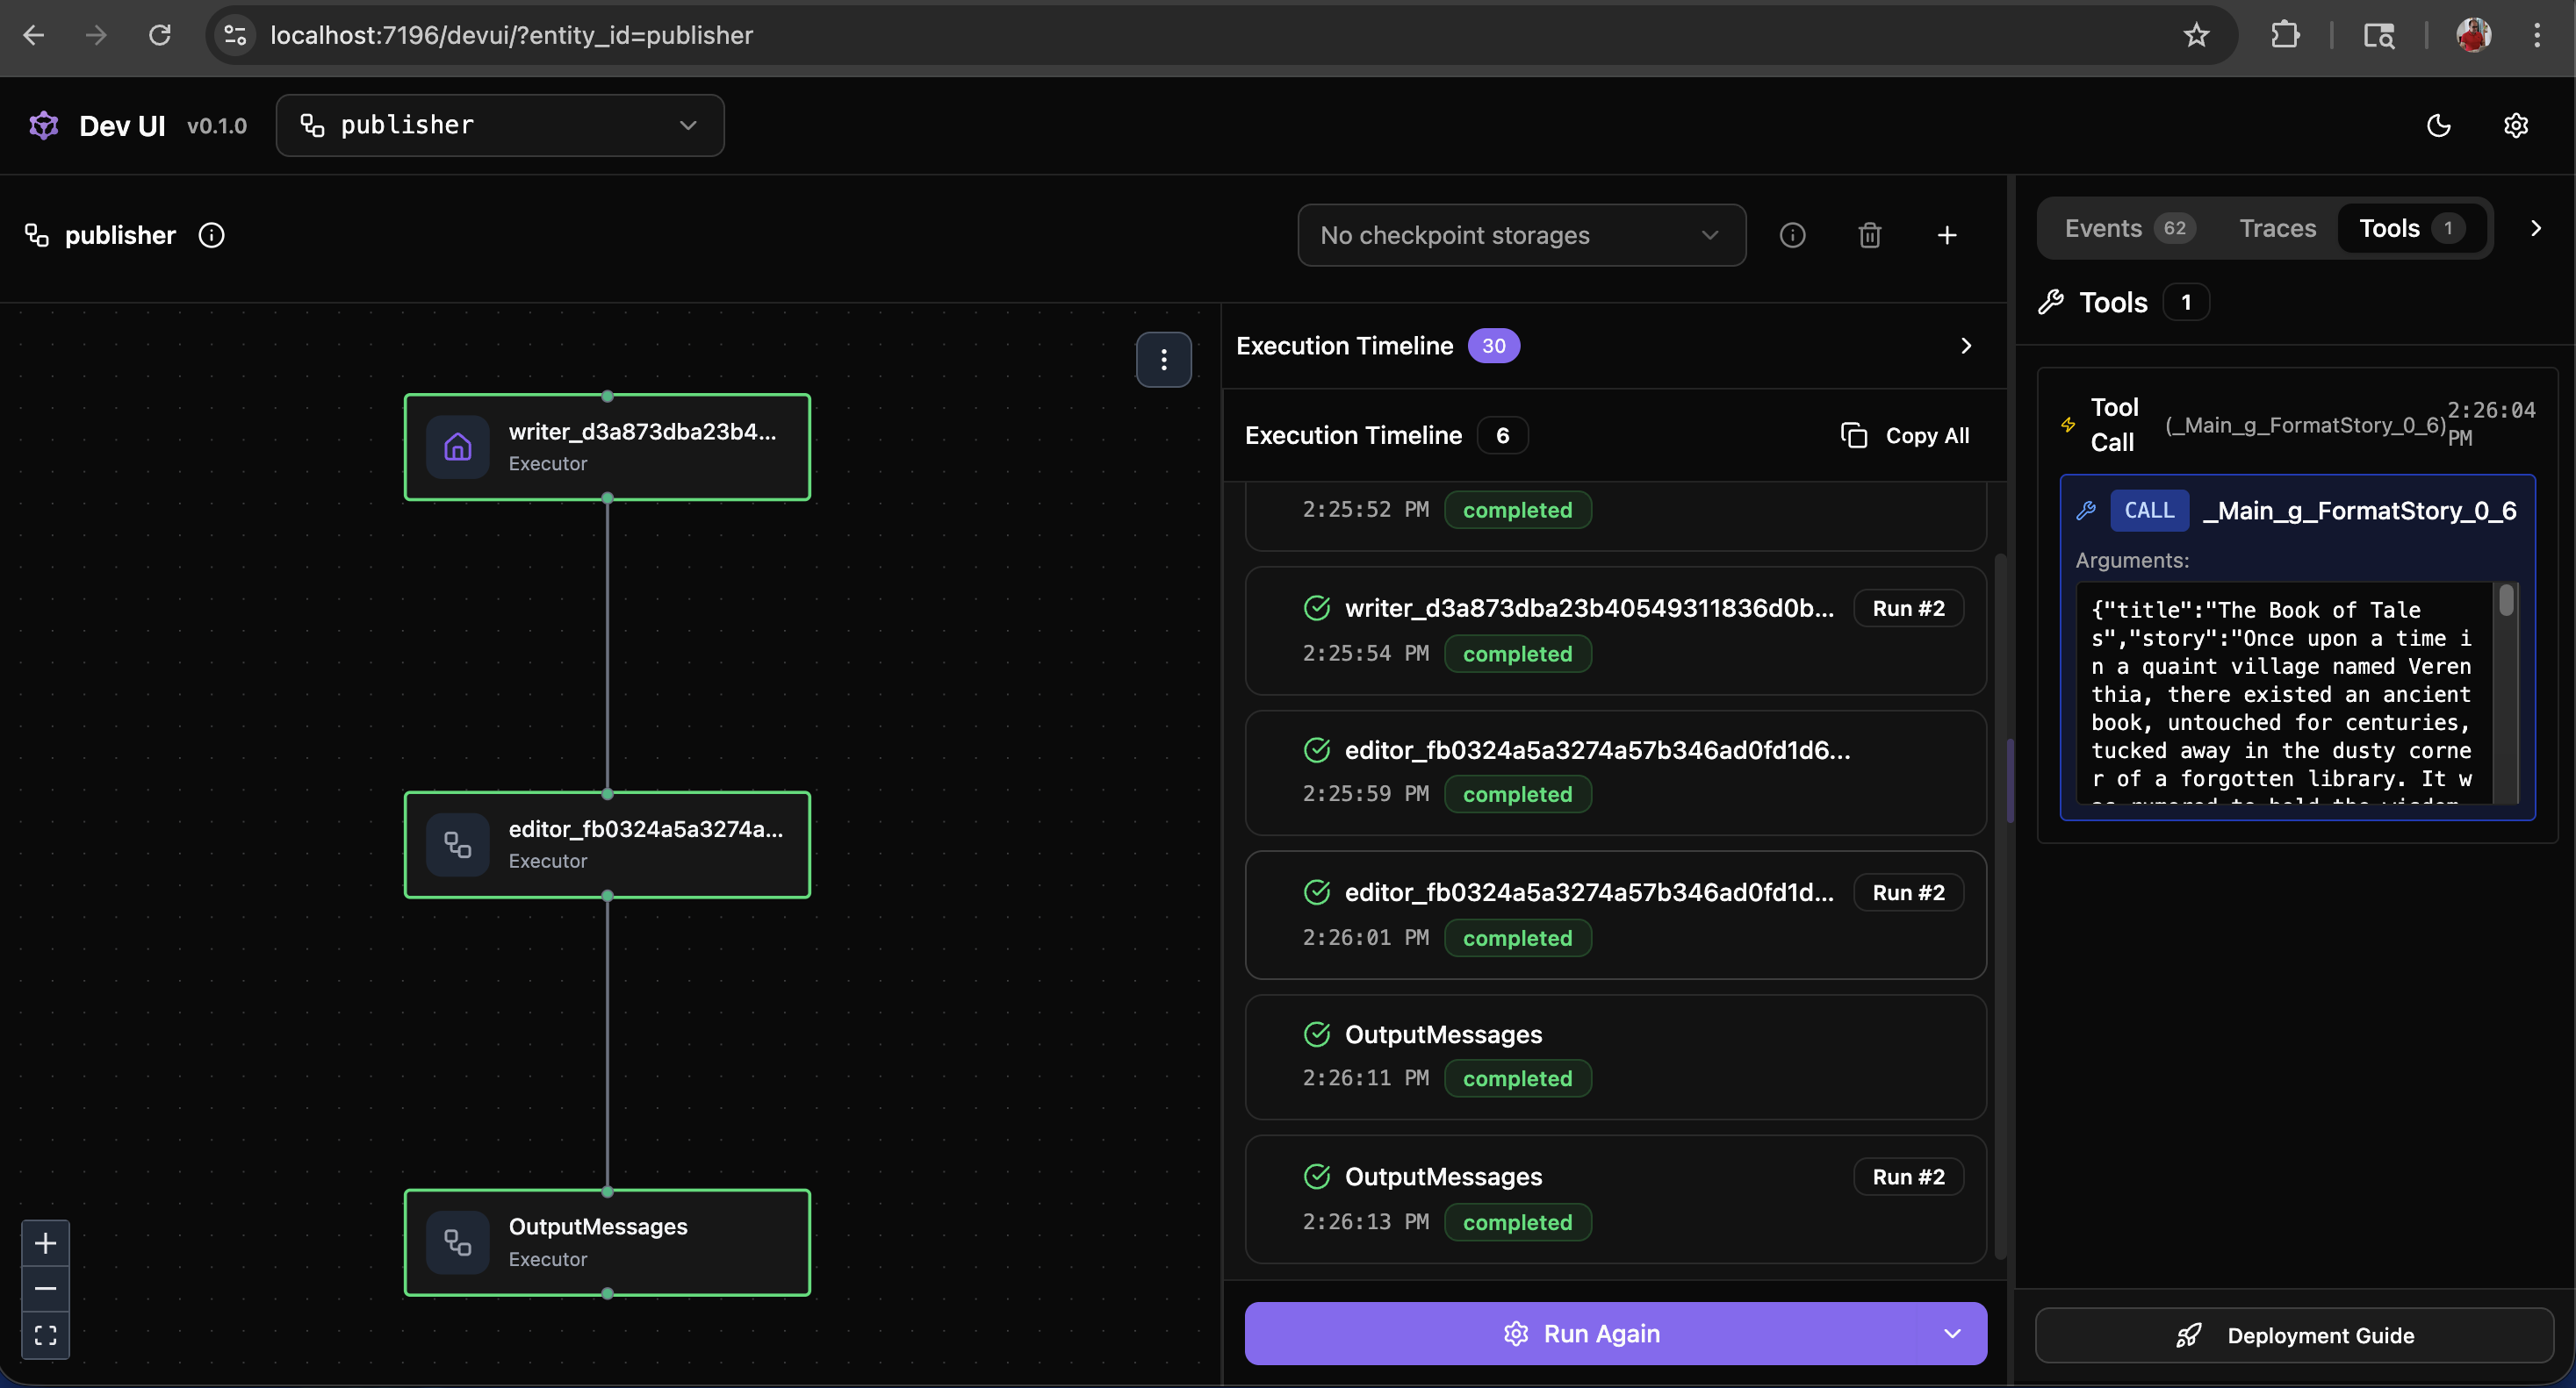The image size is (2576, 1388).
Task: Zoom out on the workflow canvas
Action: pyautogui.click(x=45, y=1288)
